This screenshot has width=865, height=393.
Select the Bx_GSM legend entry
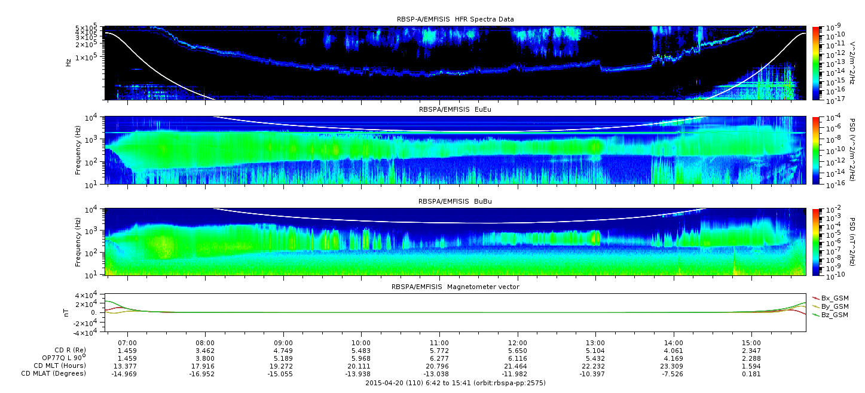[834, 298]
